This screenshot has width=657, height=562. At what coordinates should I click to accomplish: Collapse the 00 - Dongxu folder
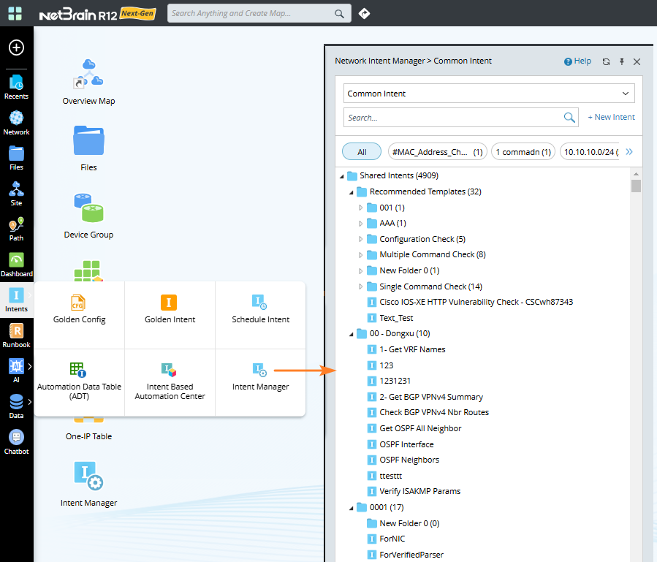[352, 334]
